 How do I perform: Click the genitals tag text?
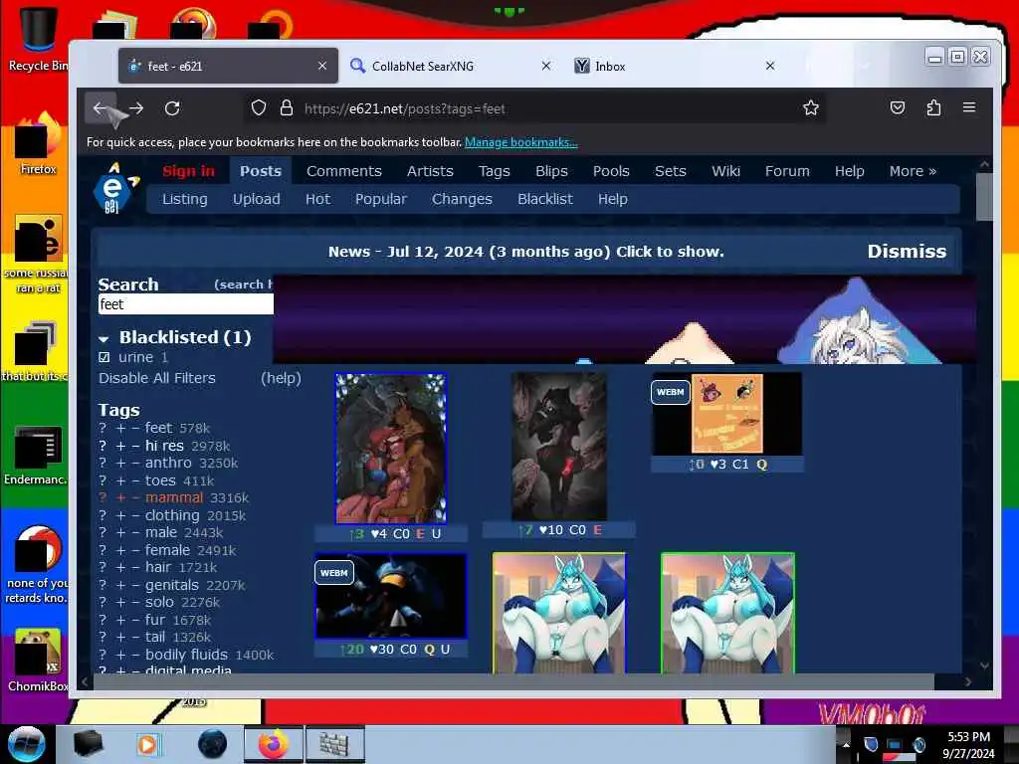pos(171,585)
